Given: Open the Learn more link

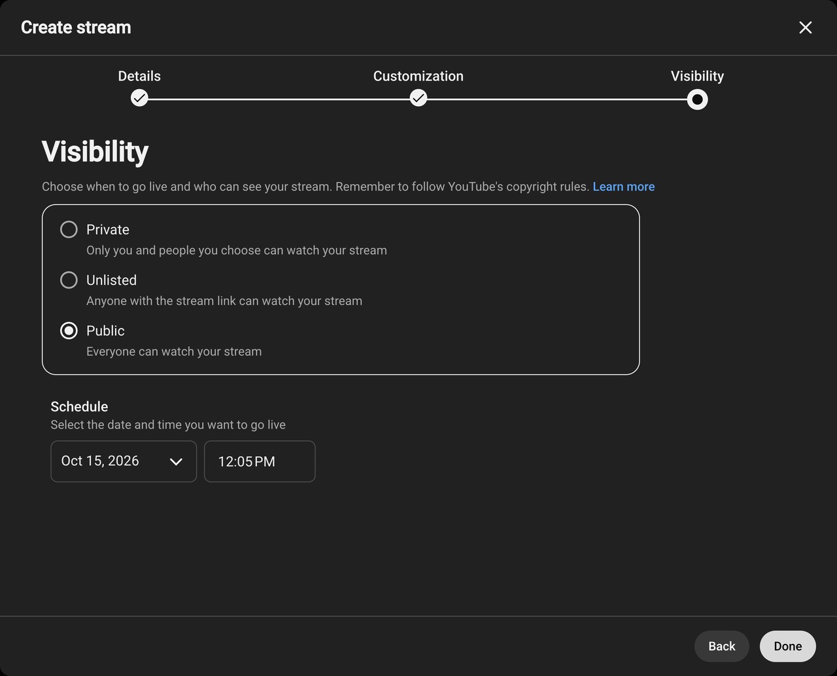Looking at the screenshot, I should pyautogui.click(x=623, y=187).
